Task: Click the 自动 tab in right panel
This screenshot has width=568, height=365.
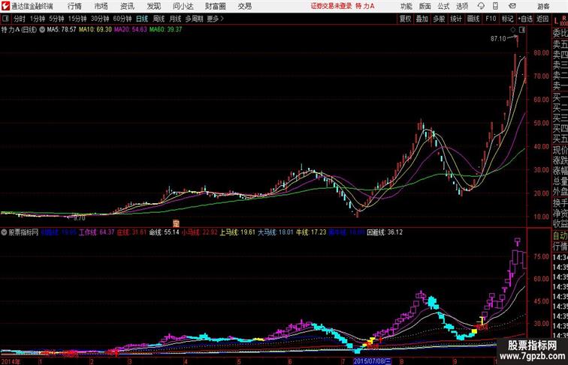Action: tap(560, 236)
